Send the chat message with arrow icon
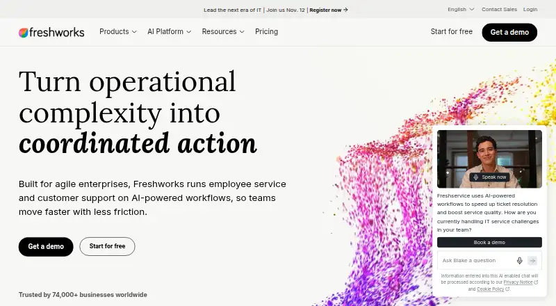Image resolution: width=556 pixels, height=306 pixels. point(532,261)
